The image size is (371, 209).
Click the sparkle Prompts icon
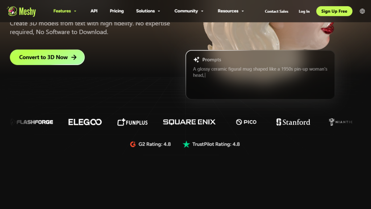tap(196, 60)
